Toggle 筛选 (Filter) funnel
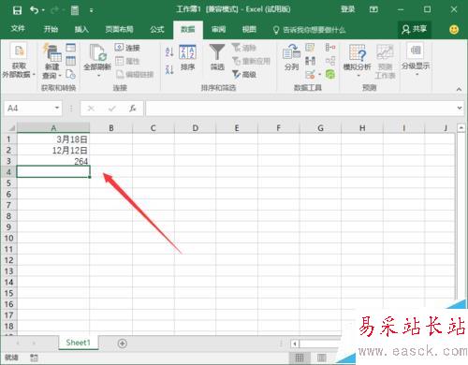 (x=217, y=57)
